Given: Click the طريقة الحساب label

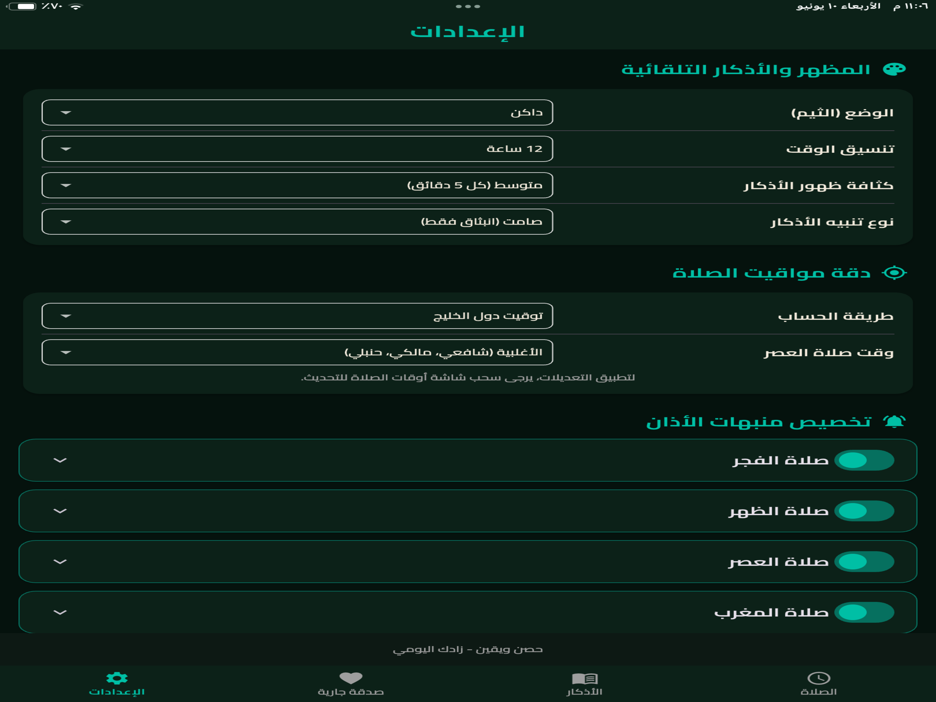Looking at the screenshot, I should [836, 317].
